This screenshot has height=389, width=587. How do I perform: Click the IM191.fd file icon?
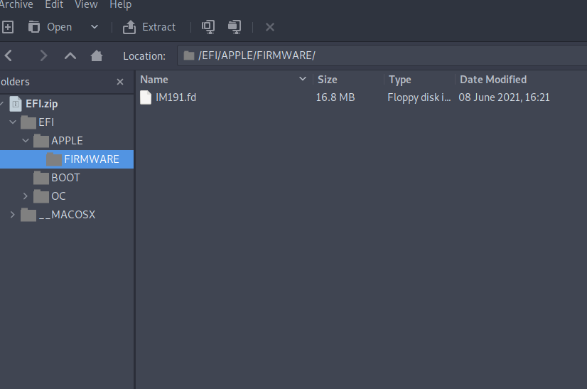(146, 97)
